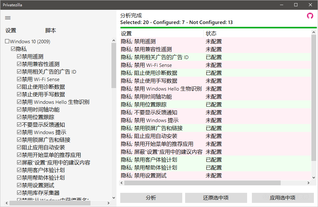Switch to the 设置 tab

click(x=11, y=31)
